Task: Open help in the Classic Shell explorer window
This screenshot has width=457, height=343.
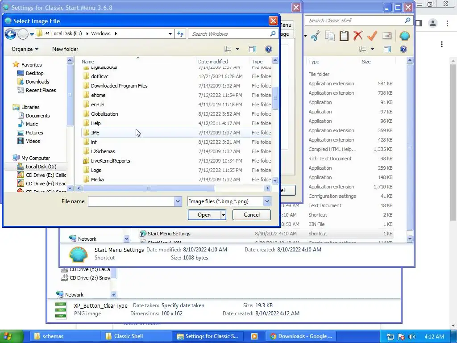Action: pyautogui.click(x=403, y=49)
